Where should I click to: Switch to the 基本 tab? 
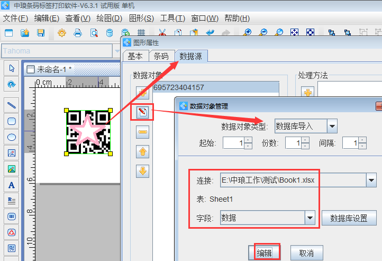coord(135,56)
